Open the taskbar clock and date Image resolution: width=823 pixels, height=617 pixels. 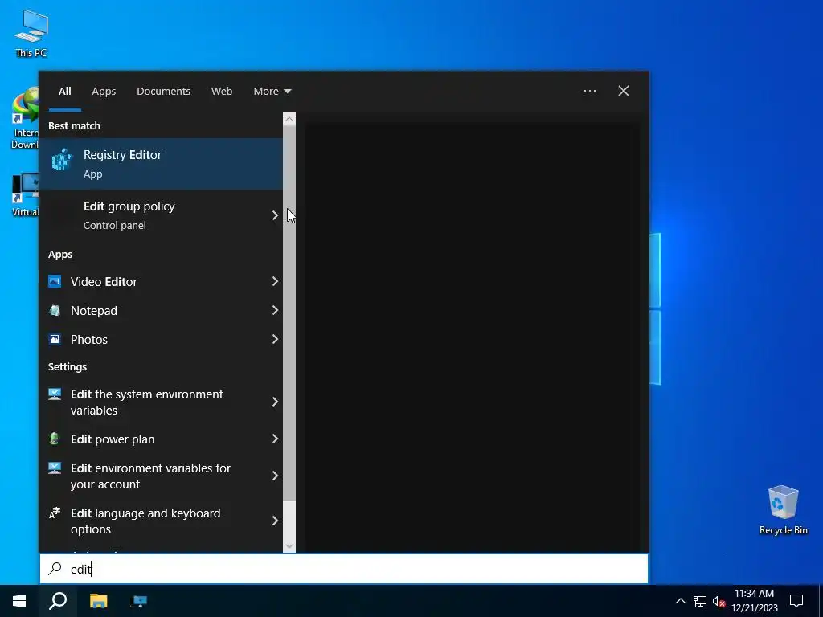click(754, 601)
